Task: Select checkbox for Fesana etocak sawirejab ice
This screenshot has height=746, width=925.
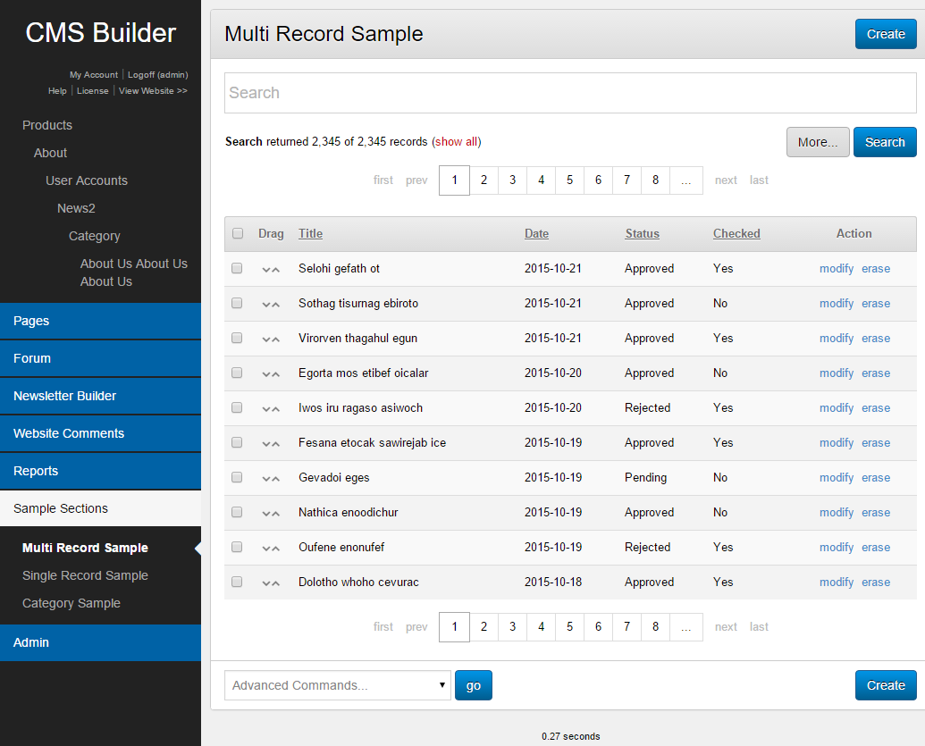Action: click(x=237, y=443)
